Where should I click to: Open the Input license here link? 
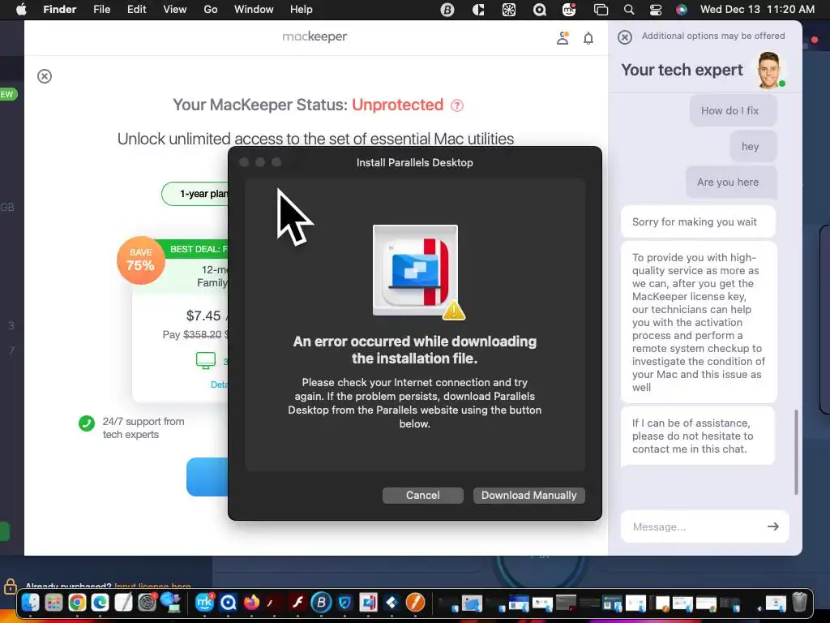pyautogui.click(x=152, y=586)
